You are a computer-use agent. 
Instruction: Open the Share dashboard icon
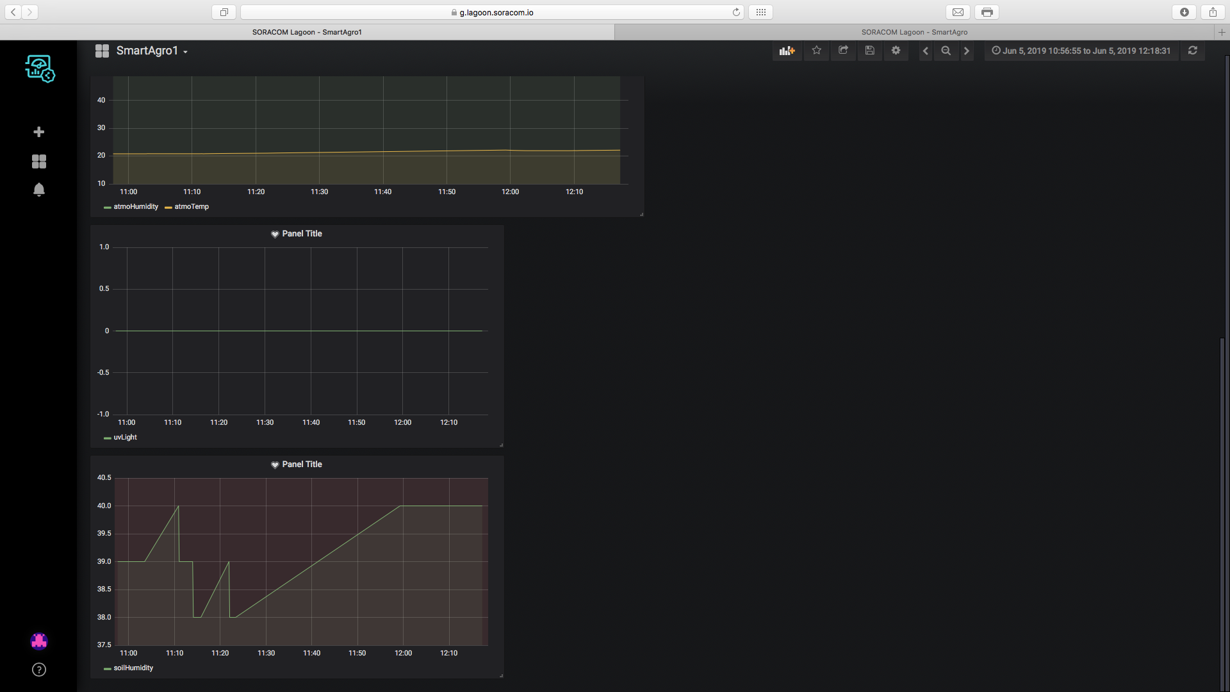tap(843, 51)
